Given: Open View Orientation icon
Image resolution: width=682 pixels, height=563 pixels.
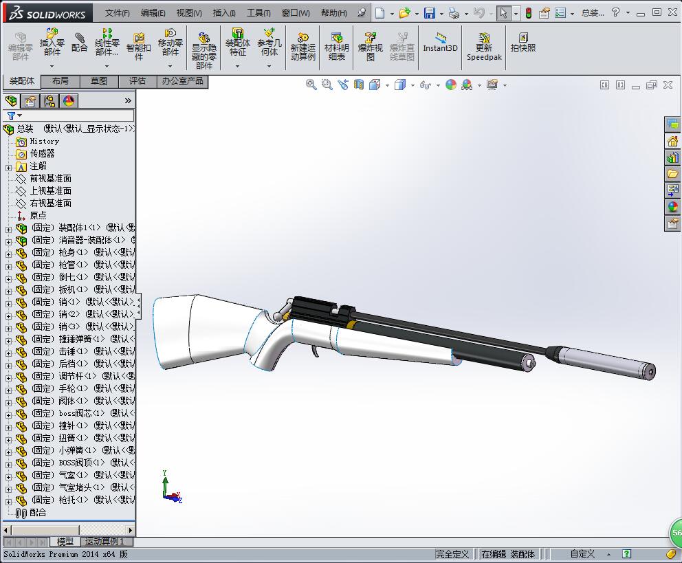Looking at the screenshot, I should pos(375,85).
